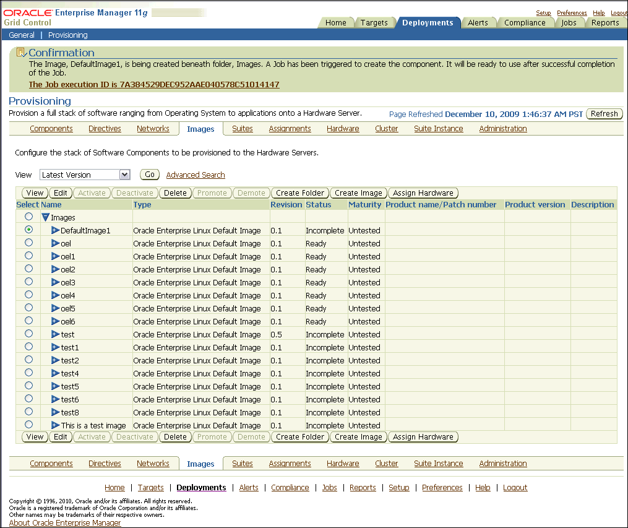Go to the Compliance main tab
Screen dimensions: 628x528
click(x=525, y=23)
